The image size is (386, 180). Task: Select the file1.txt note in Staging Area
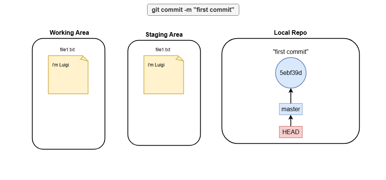coord(164,75)
